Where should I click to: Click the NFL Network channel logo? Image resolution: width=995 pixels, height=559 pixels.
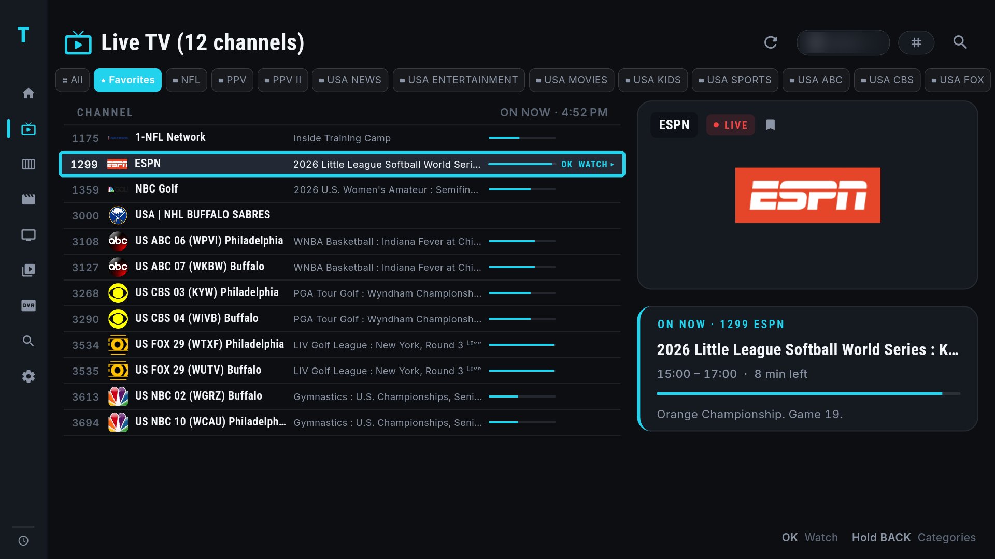point(118,138)
